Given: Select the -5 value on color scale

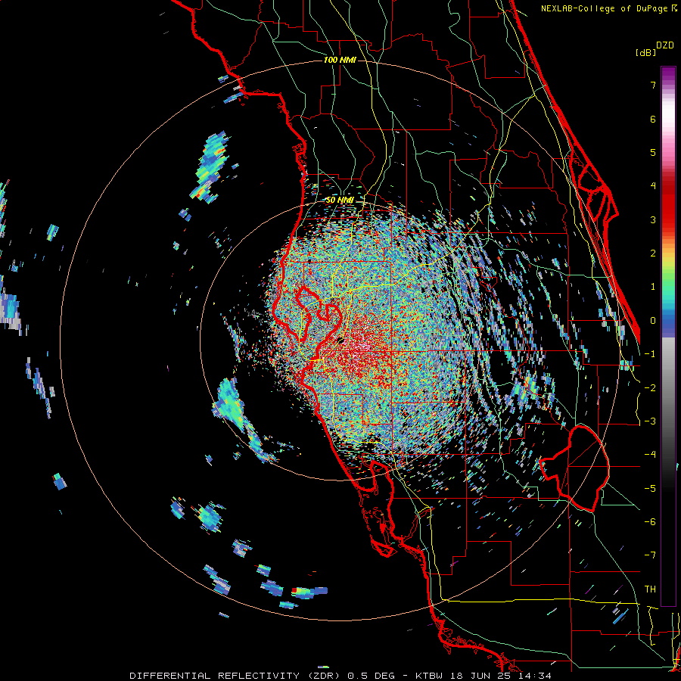Looking at the screenshot, I should pyautogui.click(x=650, y=489).
